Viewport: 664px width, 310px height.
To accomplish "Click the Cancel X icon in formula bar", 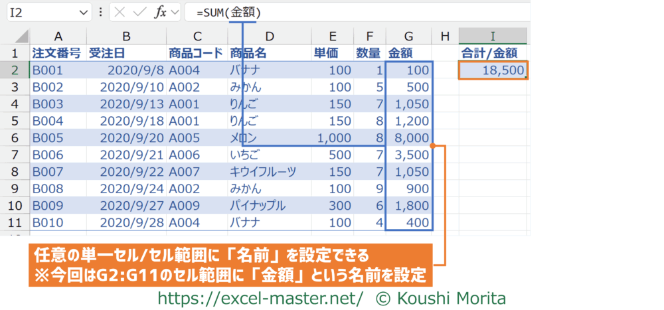I will 119,12.
